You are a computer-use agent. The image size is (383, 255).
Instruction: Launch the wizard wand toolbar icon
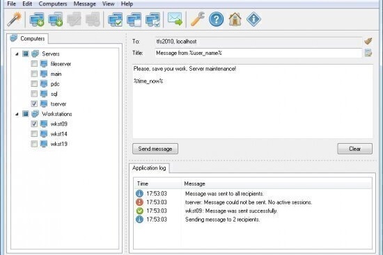tap(14, 19)
